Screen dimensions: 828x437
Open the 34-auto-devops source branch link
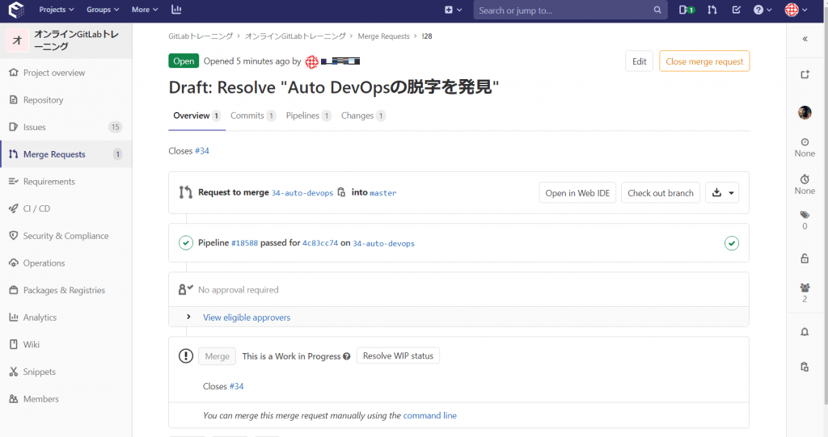[x=302, y=193]
